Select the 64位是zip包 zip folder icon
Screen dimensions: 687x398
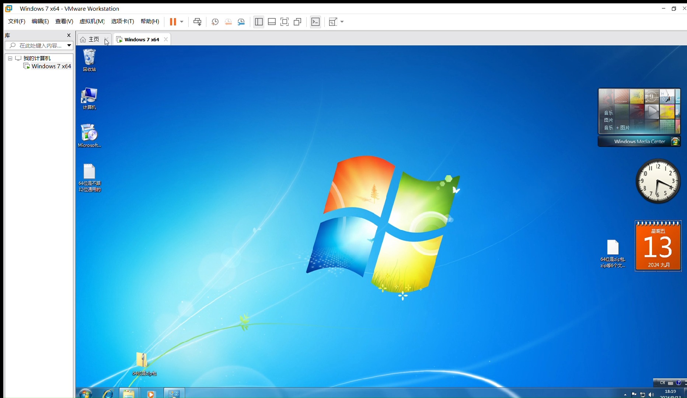click(x=144, y=364)
